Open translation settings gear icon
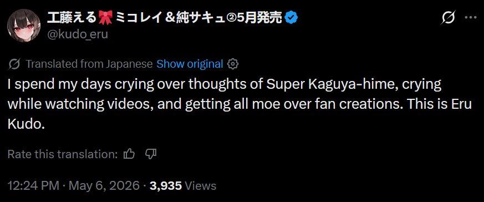 point(233,64)
